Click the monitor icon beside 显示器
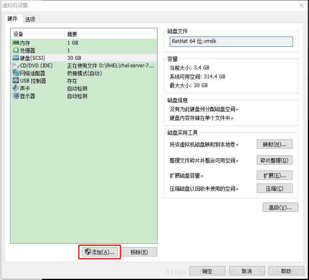 [16, 96]
